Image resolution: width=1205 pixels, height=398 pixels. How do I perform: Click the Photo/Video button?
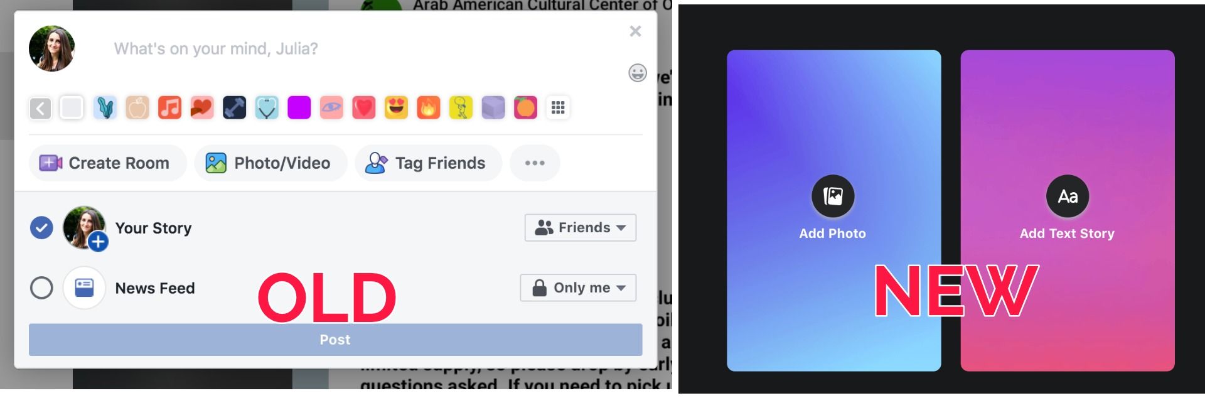(270, 163)
